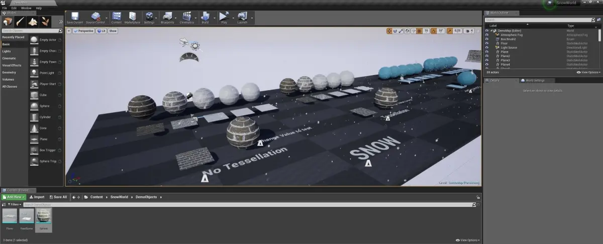Toggle world/local coordinate system globe icon
Screen dimensions: 603x244
(x=408, y=31)
